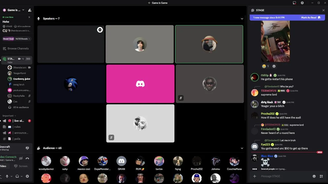Open the rules channel
This screenshot has width=328, height=184.
point(17,127)
